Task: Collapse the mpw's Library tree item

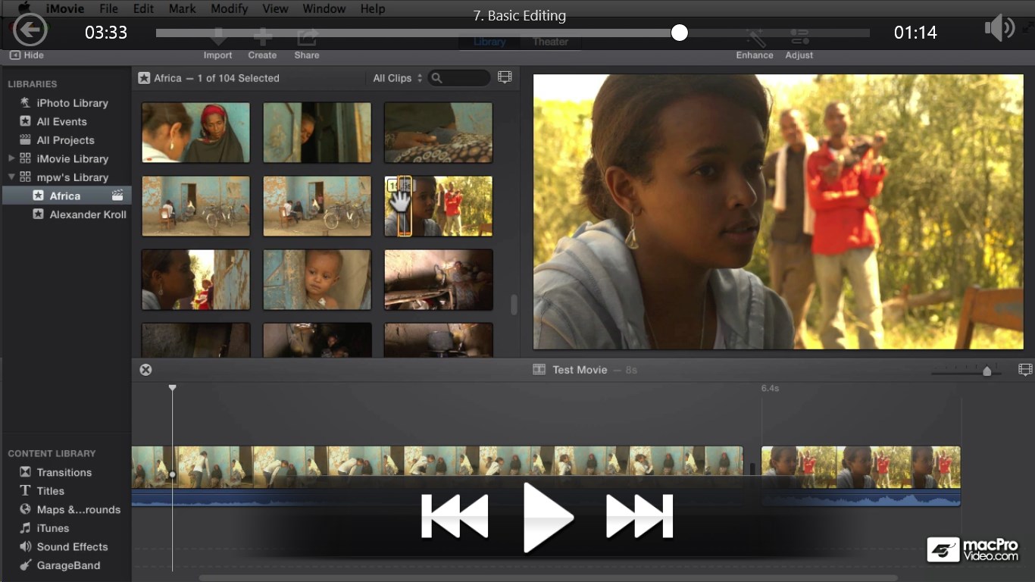Action: 11,177
